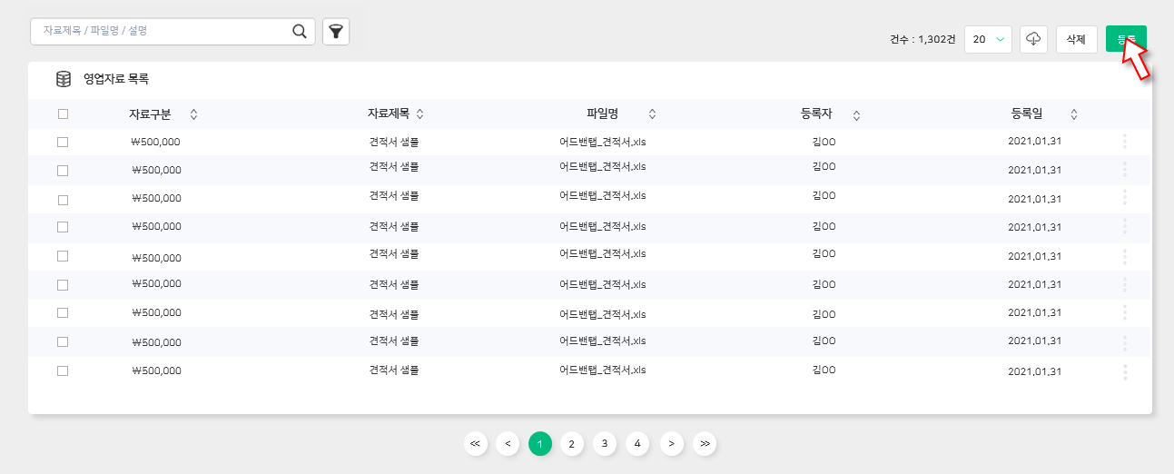Screen dimensions: 1174x474
Task: Open the filter funnel icon
Action: [336, 32]
